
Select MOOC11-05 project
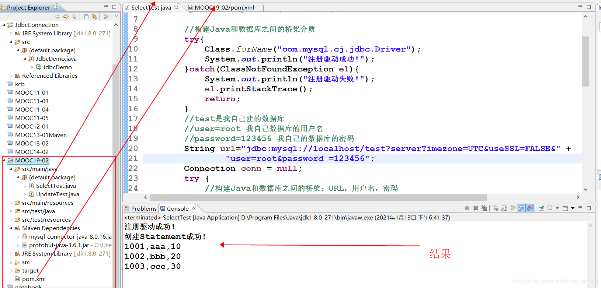(x=32, y=118)
